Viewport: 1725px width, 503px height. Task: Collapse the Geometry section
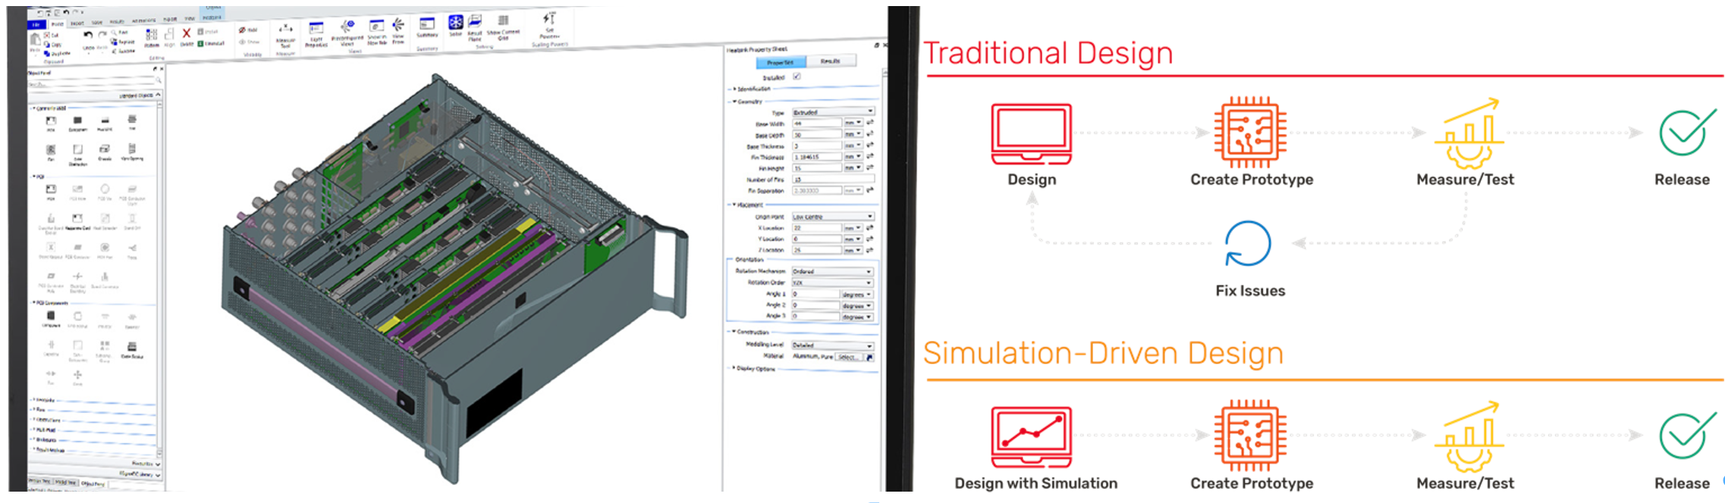pos(734,101)
